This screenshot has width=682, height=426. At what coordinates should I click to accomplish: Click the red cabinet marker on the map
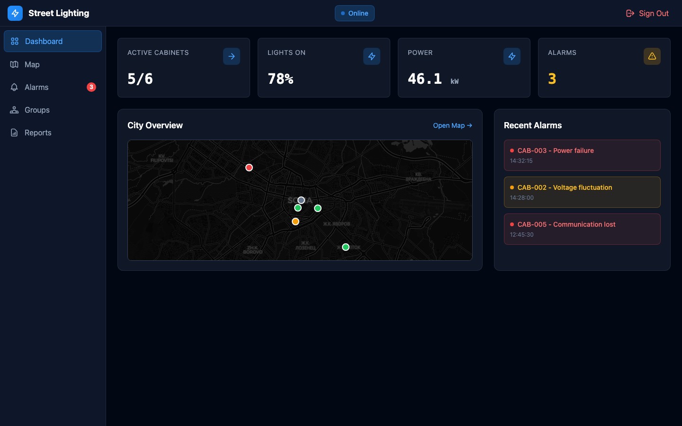coord(249,168)
